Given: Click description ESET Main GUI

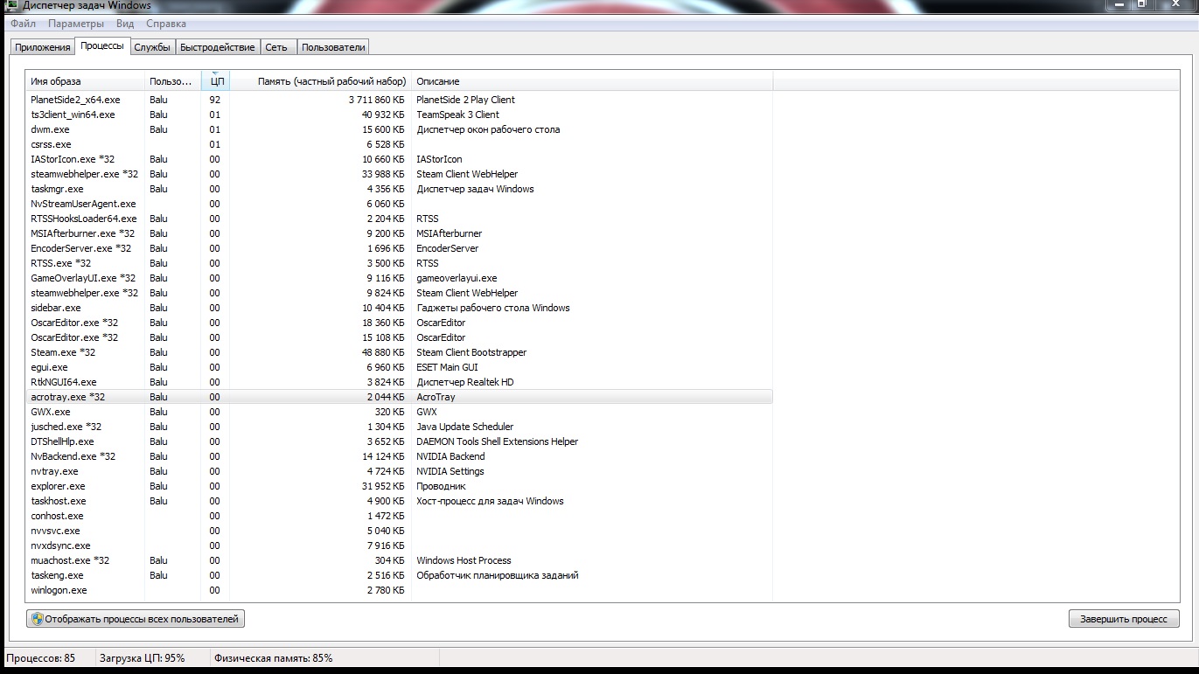Looking at the screenshot, I should point(447,367).
